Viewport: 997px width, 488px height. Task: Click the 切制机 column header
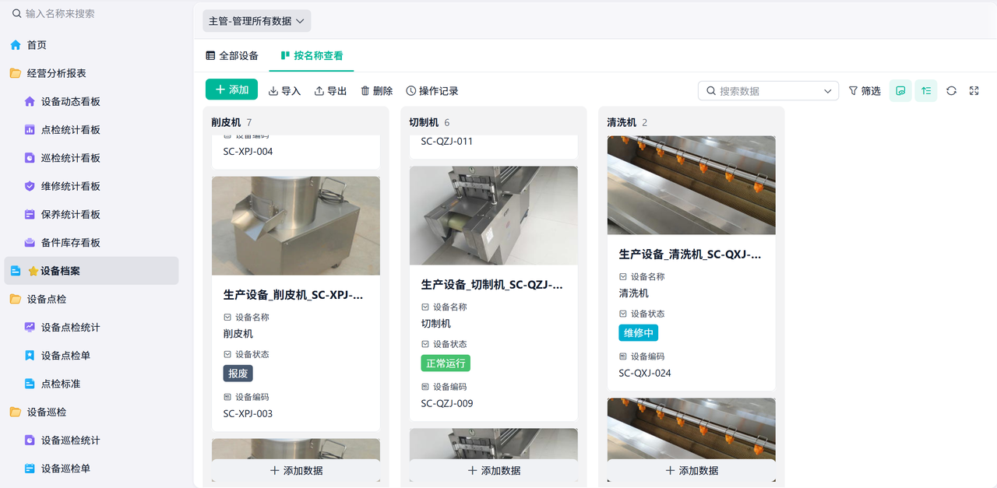click(x=424, y=122)
